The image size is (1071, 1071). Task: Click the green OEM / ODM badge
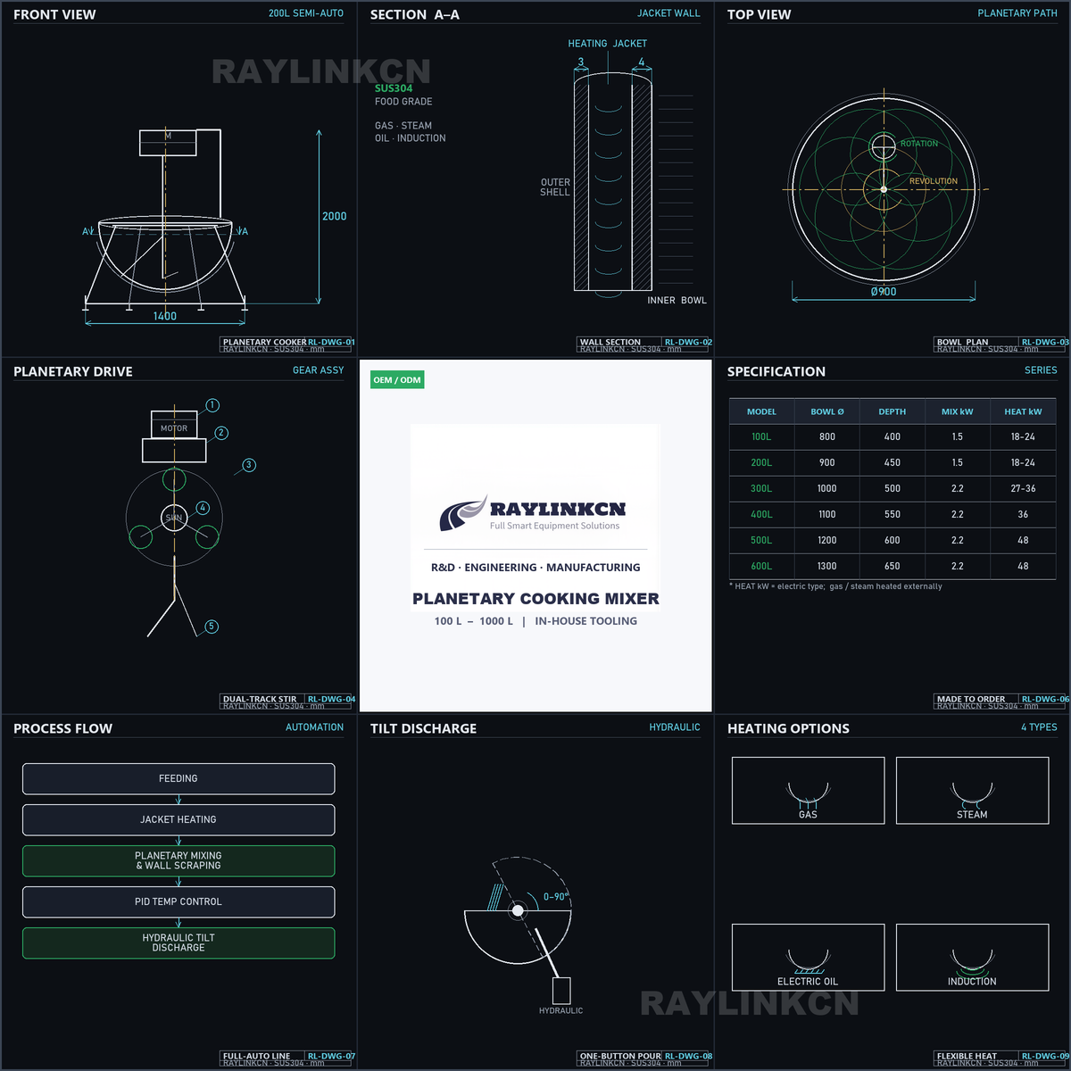397,379
